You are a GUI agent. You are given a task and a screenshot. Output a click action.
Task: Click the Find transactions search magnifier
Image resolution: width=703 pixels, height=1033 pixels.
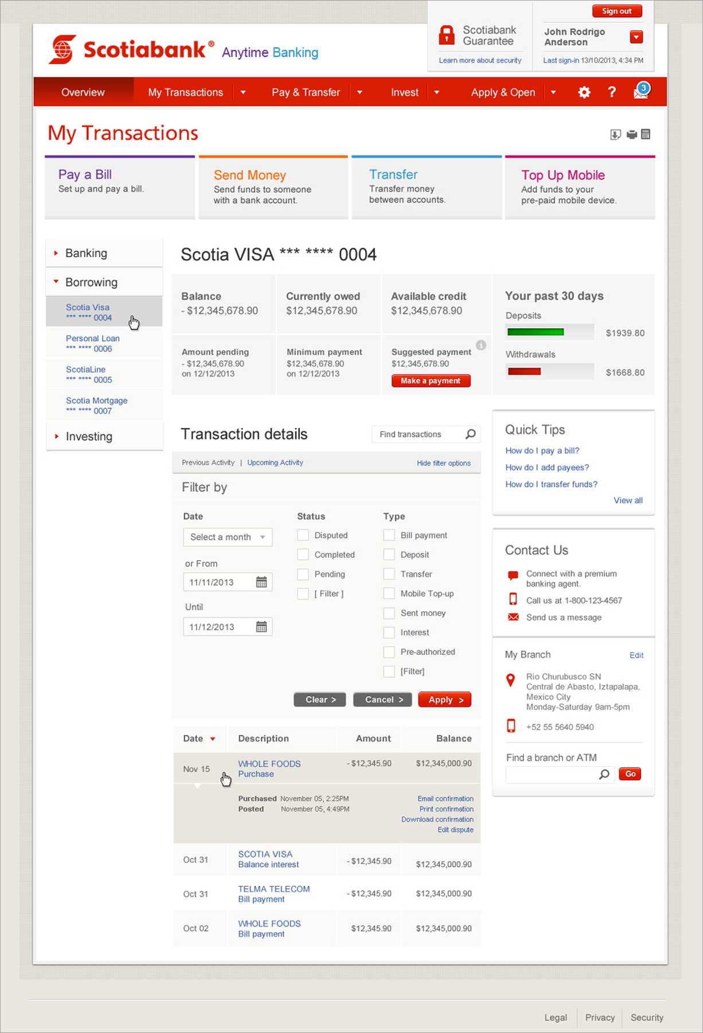(470, 434)
